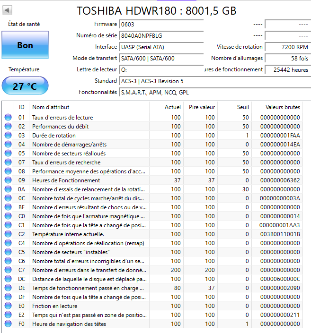The height and width of the screenshot is (333, 311).
Task: Click the status orb for attribute C4
Action: tap(8, 243)
